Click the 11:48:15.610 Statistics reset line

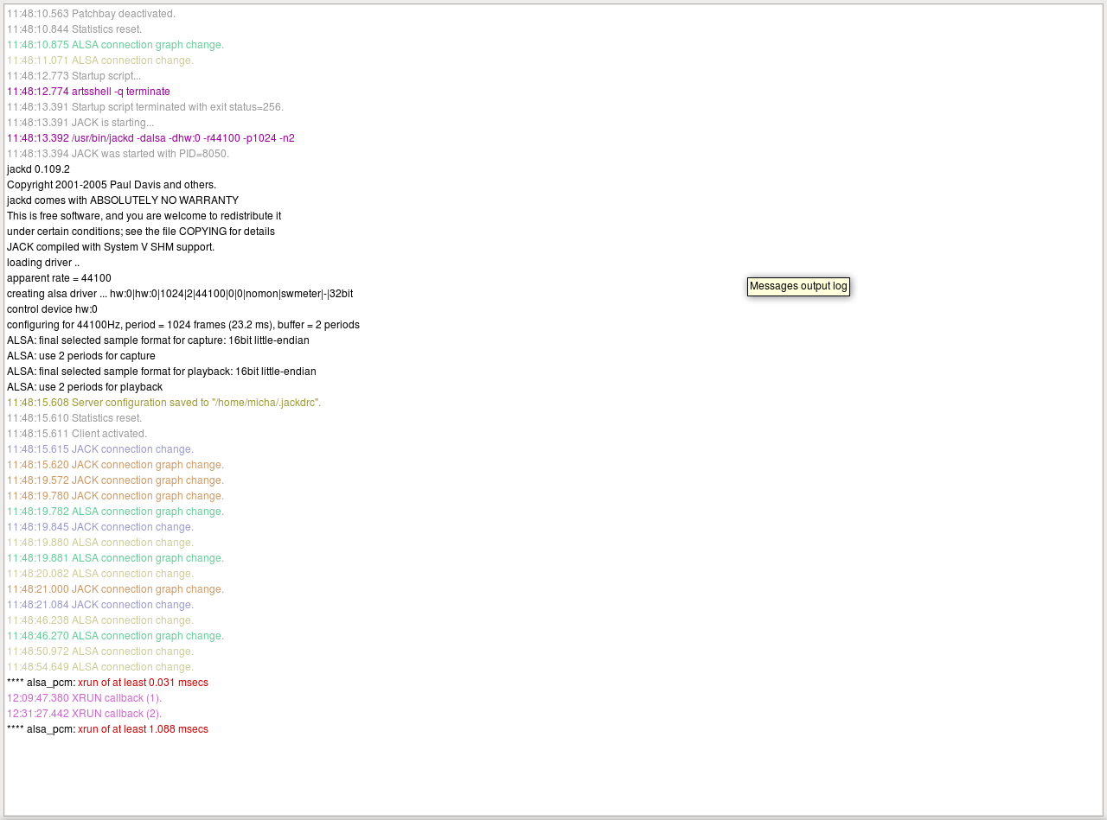tap(74, 418)
